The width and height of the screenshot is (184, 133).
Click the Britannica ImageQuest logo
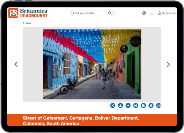[28, 13]
